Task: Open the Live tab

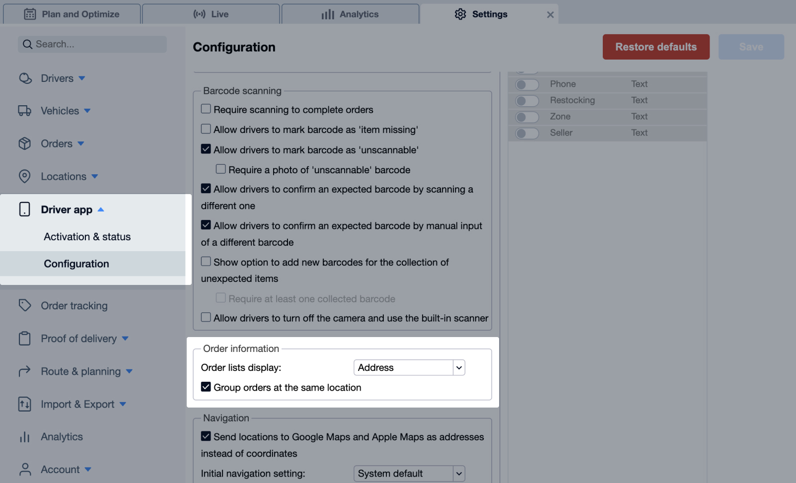Action: point(211,14)
